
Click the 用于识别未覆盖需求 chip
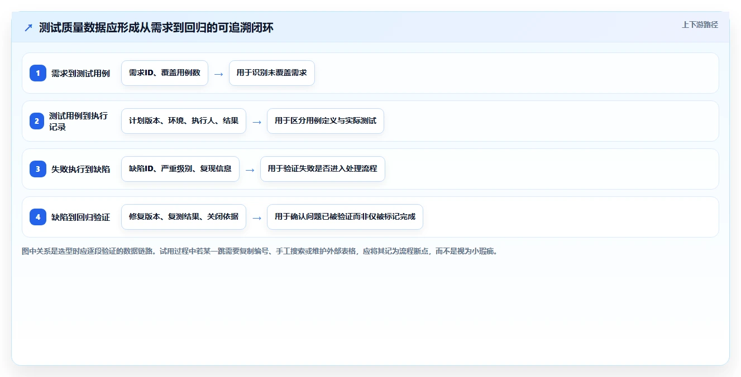tap(272, 73)
